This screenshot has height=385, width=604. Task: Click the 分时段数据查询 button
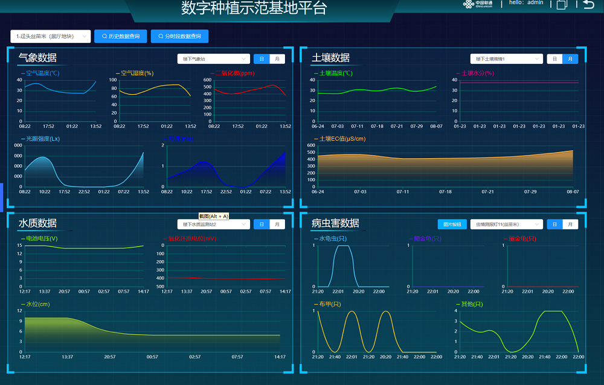[179, 36]
